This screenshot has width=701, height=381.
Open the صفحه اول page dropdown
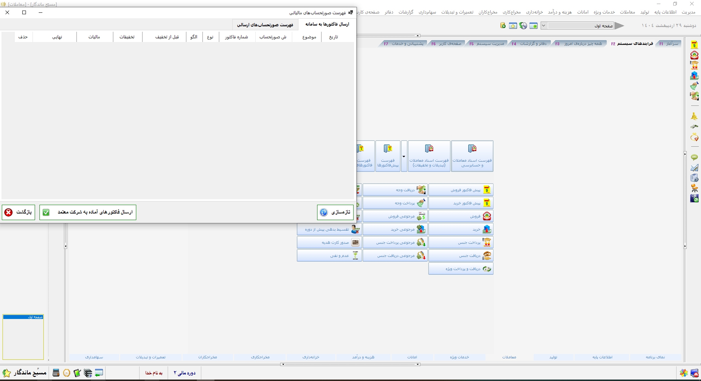(x=544, y=26)
